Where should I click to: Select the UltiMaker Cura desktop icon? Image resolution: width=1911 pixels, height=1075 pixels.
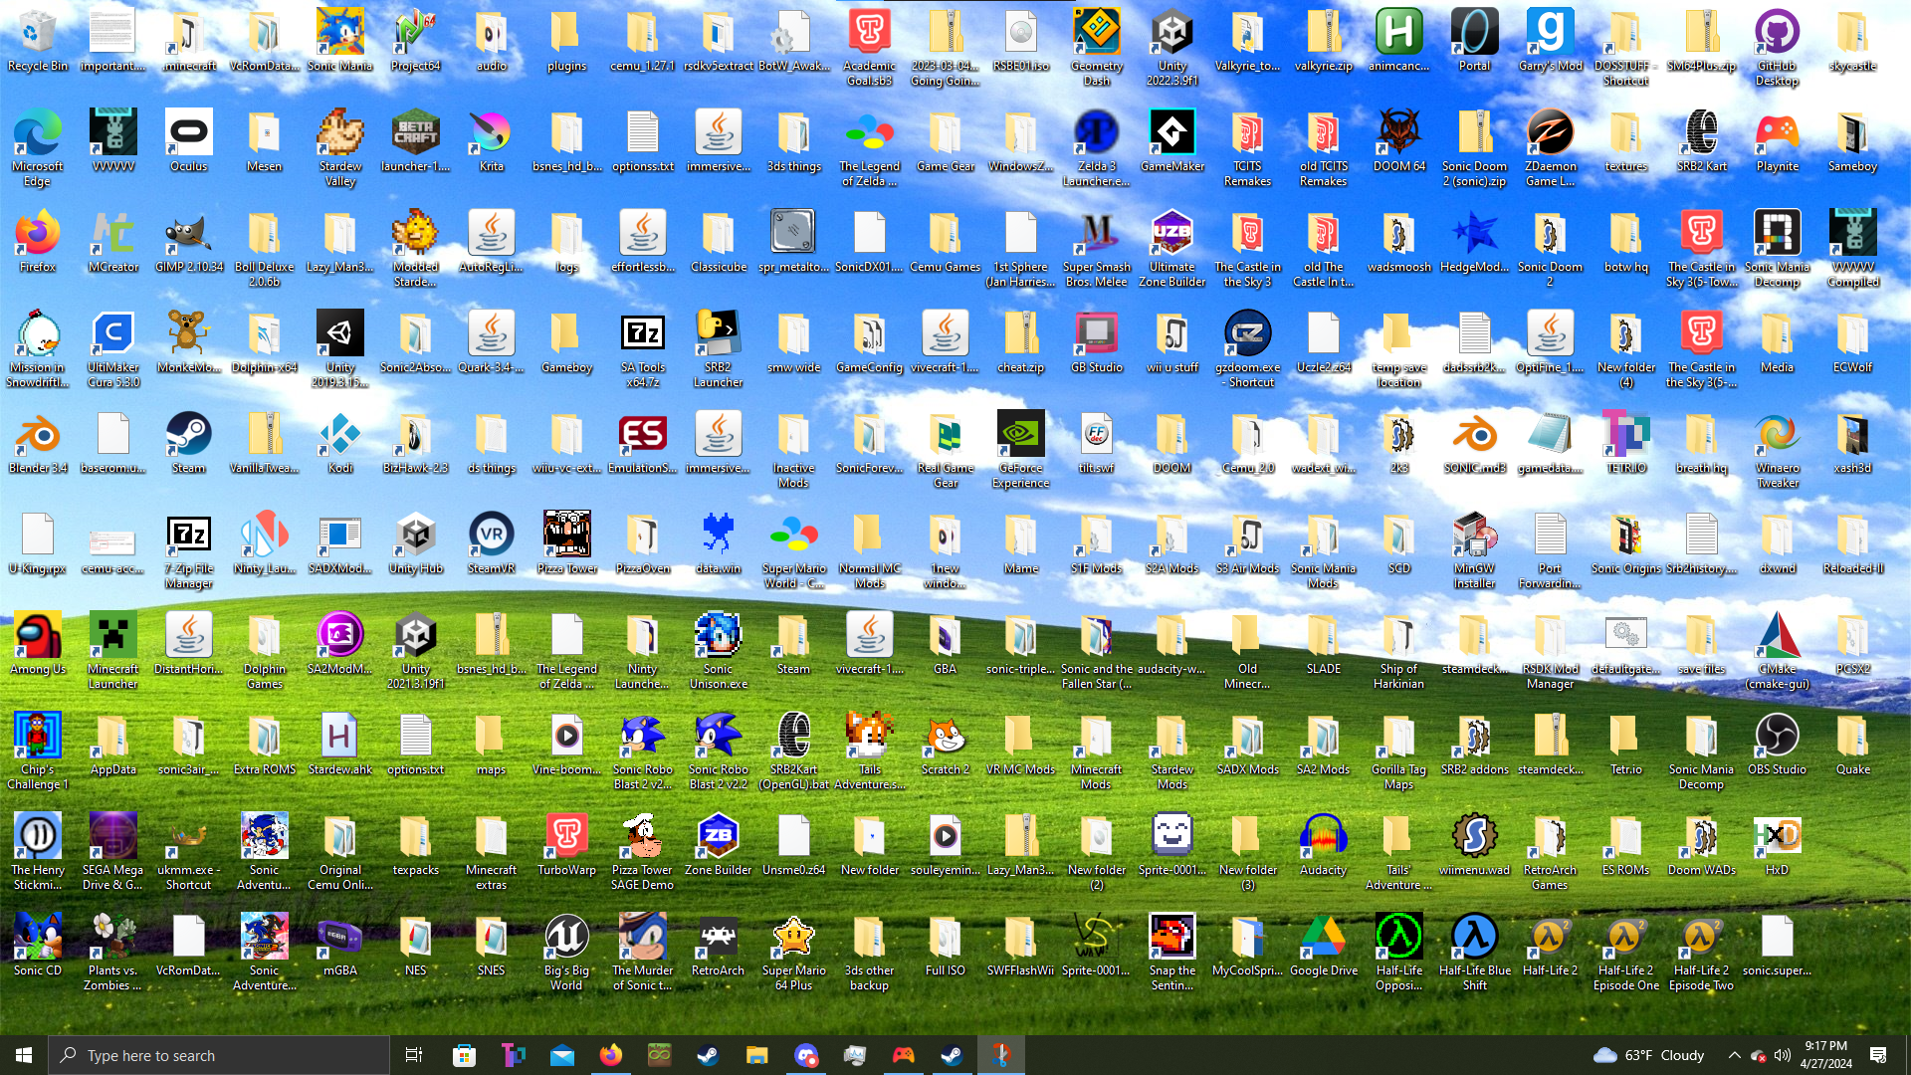click(113, 349)
